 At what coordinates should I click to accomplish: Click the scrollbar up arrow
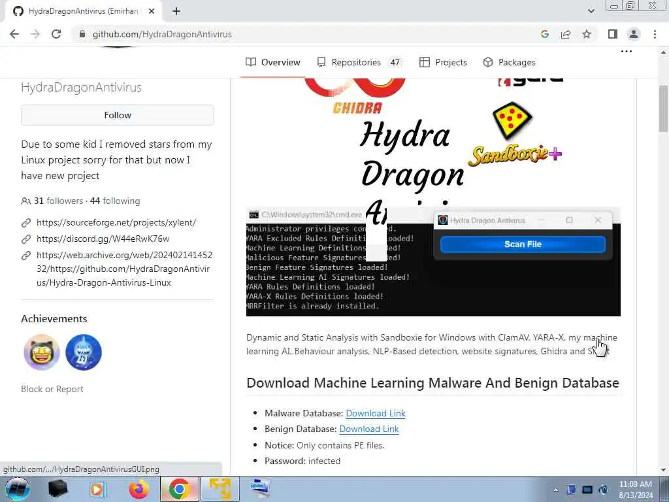click(x=664, y=52)
